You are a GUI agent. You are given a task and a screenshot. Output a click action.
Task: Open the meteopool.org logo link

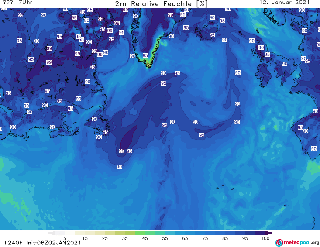[297, 243]
